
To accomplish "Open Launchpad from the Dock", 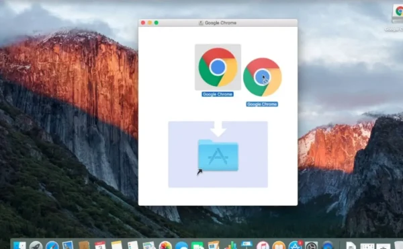I will click(36, 245).
